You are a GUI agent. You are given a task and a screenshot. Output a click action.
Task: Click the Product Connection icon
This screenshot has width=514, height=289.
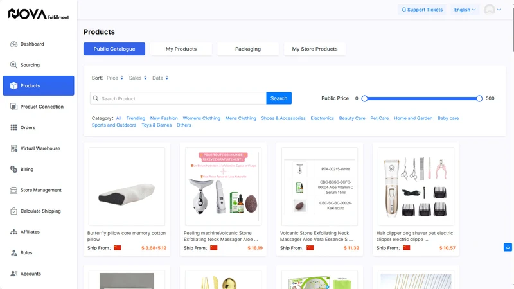point(13,107)
